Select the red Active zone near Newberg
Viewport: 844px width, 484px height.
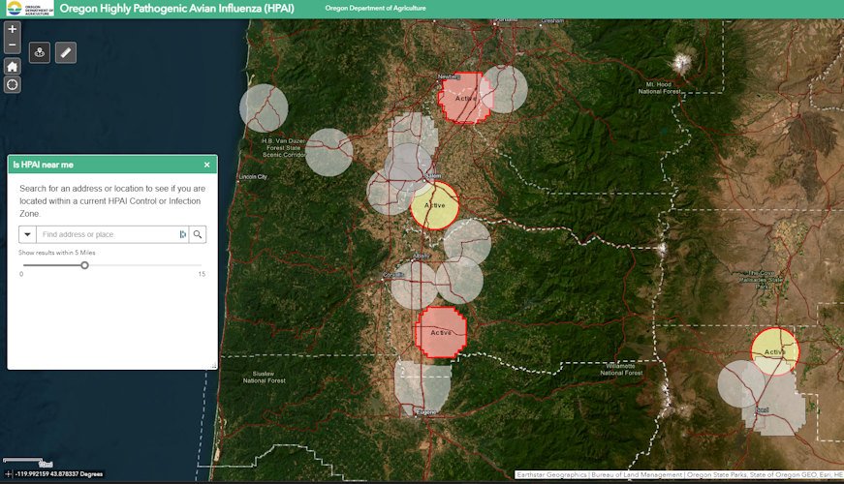pos(464,98)
